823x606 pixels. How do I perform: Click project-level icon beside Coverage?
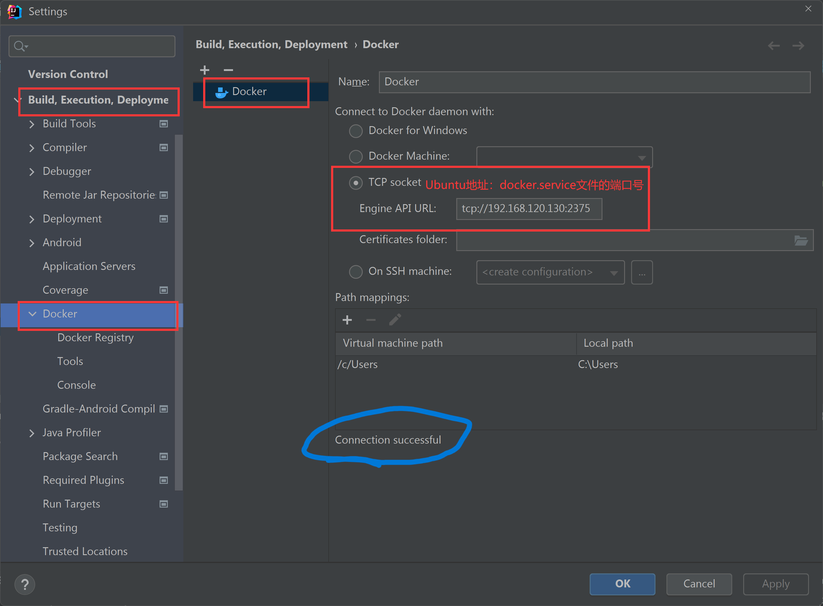click(x=164, y=290)
